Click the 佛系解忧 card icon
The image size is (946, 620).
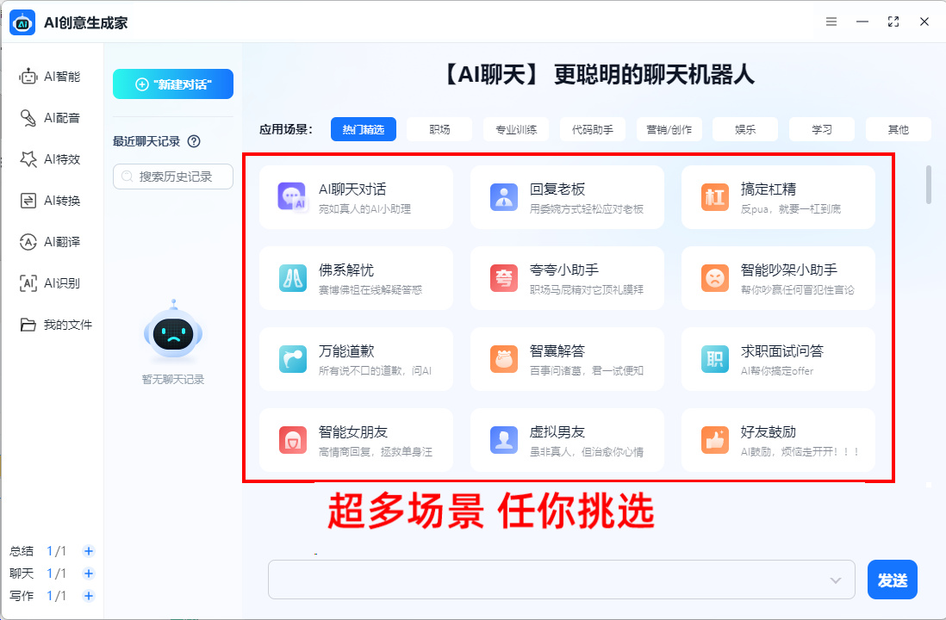293,278
